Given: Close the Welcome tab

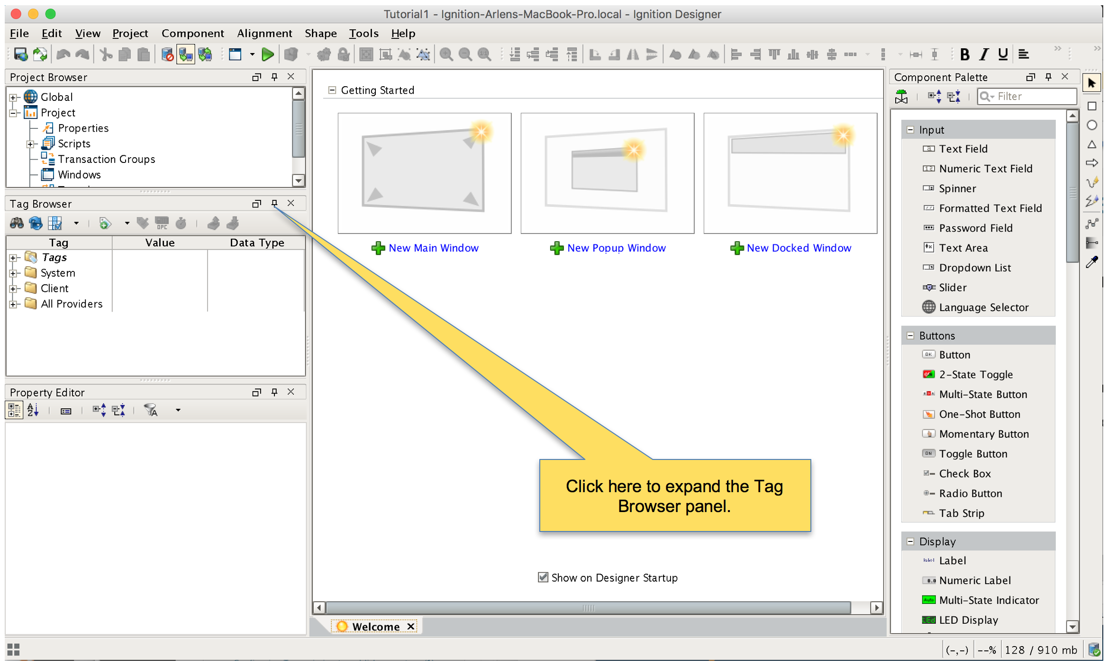Looking at the screenshot, I should pos(410,626).
